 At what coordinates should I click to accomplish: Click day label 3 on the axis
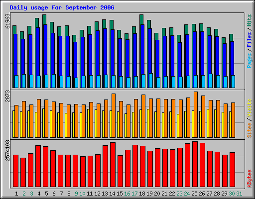coord(31,194)
